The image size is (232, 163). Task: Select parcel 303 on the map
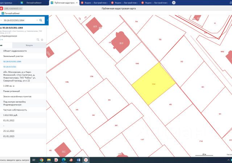point(203,87)
